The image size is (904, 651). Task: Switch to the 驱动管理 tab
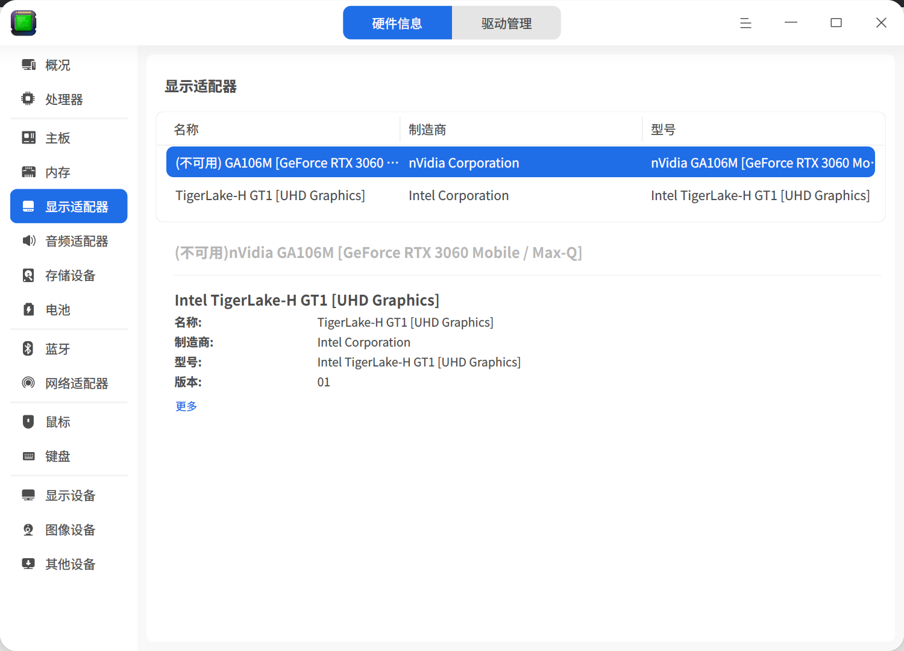(x=506, y=23)
